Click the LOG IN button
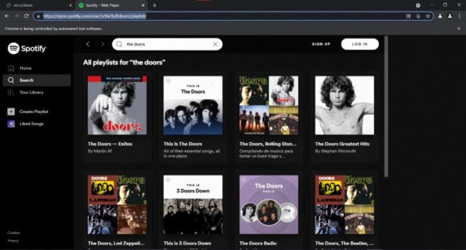Viewport: 466px width, 250px height. coord(360,45)
